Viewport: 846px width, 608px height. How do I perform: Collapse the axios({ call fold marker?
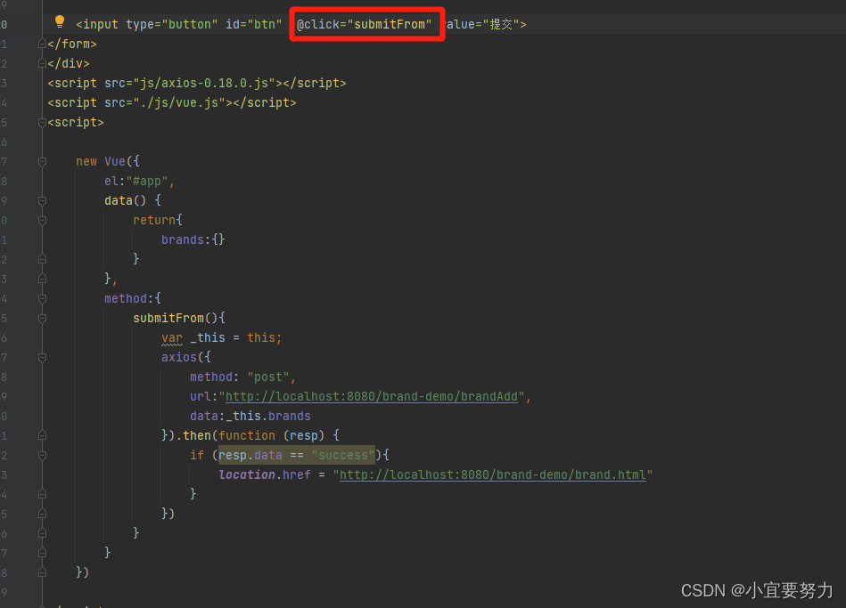click(x=42, y=357)
